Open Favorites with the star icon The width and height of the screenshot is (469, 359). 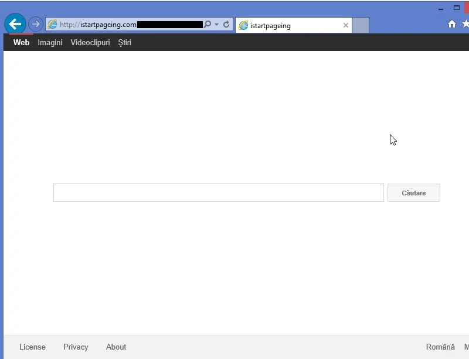[x=465, y=24]
